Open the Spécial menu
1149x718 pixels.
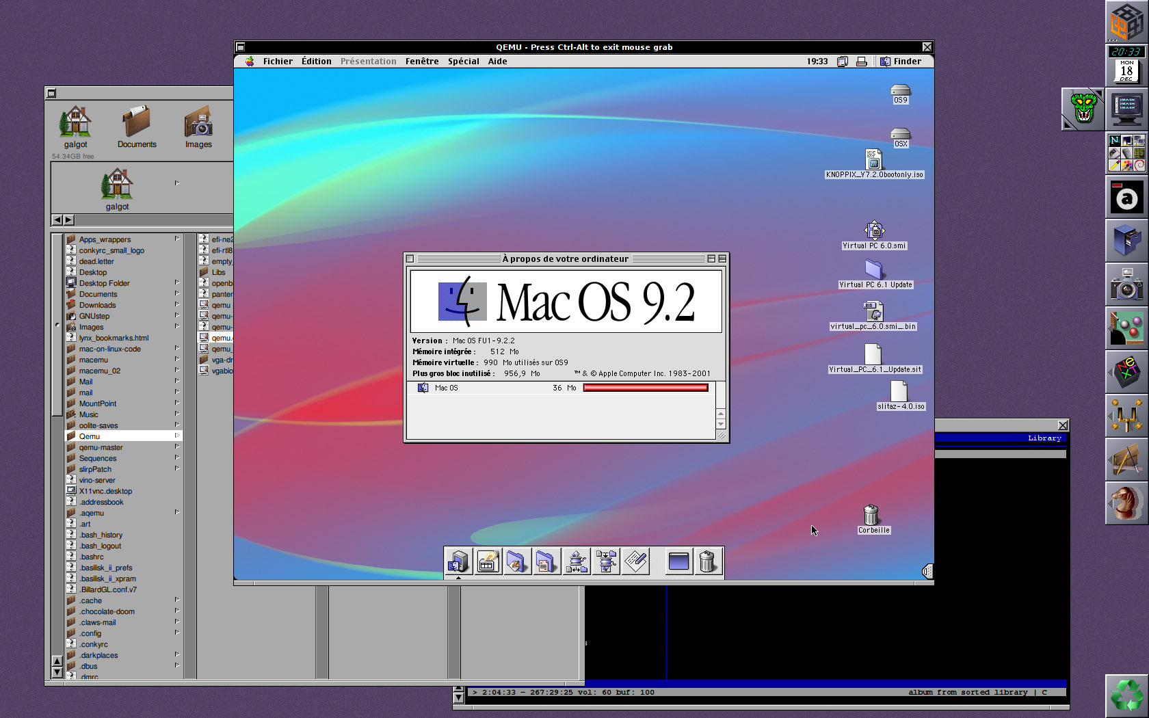[x=463, y=61]
